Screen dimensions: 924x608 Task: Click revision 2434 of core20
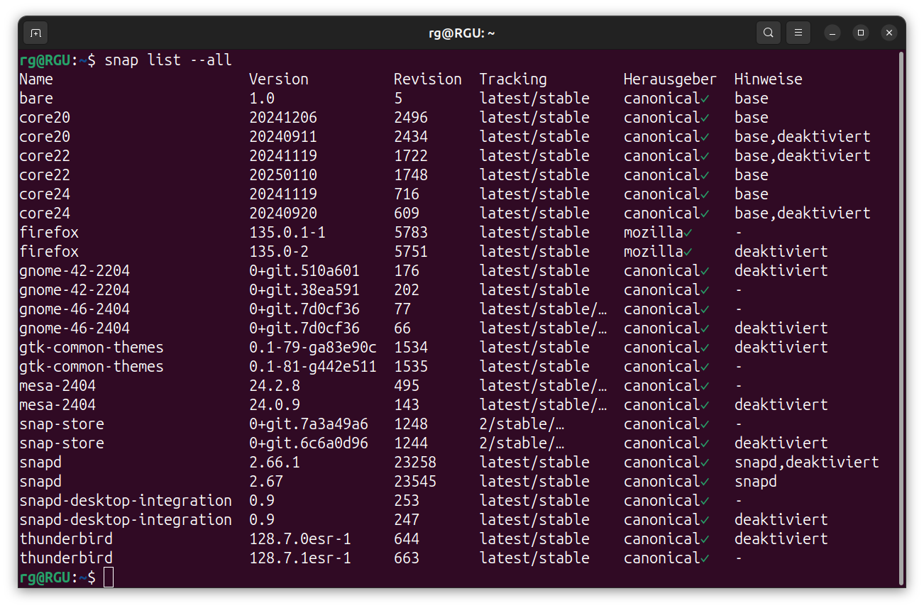click(411, 137)
